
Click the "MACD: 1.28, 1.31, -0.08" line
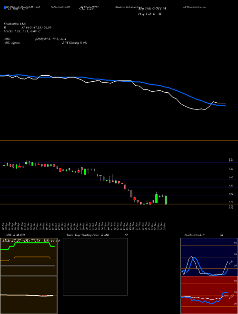pyautogui.click(x=22, y=31)
